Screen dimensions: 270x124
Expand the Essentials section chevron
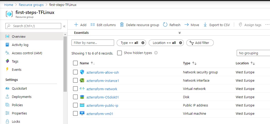(180, 33)
